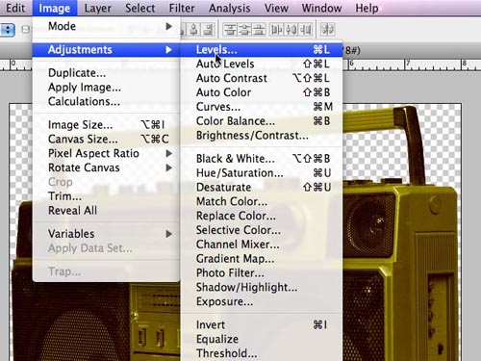This screenshot has height=361, width=481.
Task: Open Threshold... adjustment
Action: point(262,353)
